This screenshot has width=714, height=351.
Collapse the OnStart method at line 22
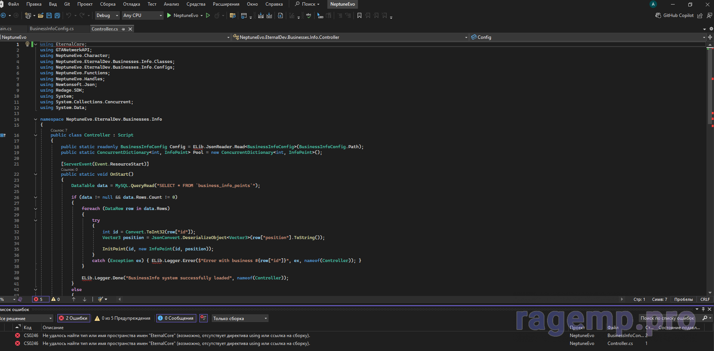tap(35, 174)
